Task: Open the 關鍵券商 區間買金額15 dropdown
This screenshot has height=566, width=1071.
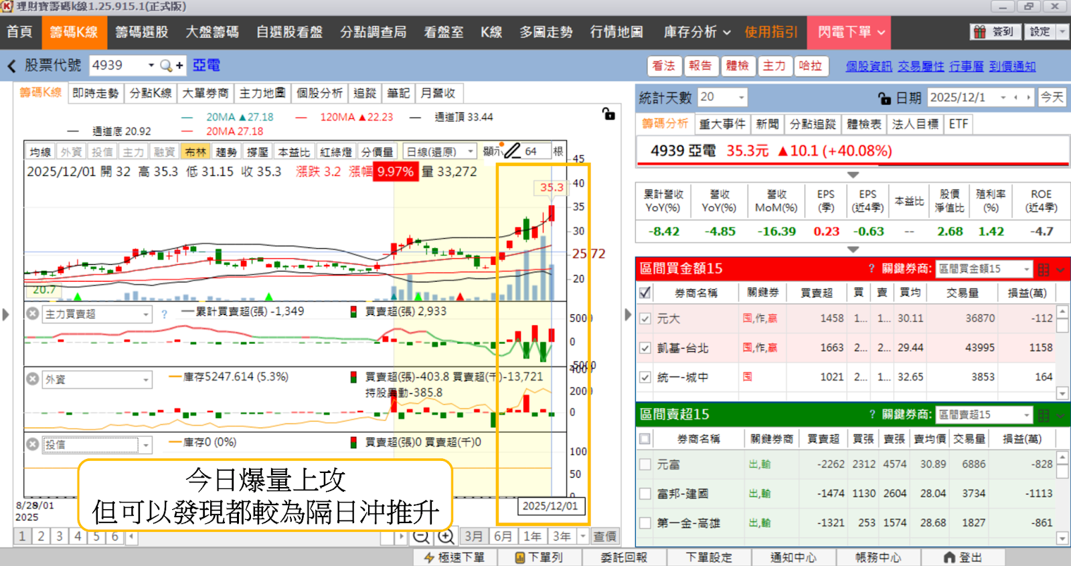Action: point(1026,269)
